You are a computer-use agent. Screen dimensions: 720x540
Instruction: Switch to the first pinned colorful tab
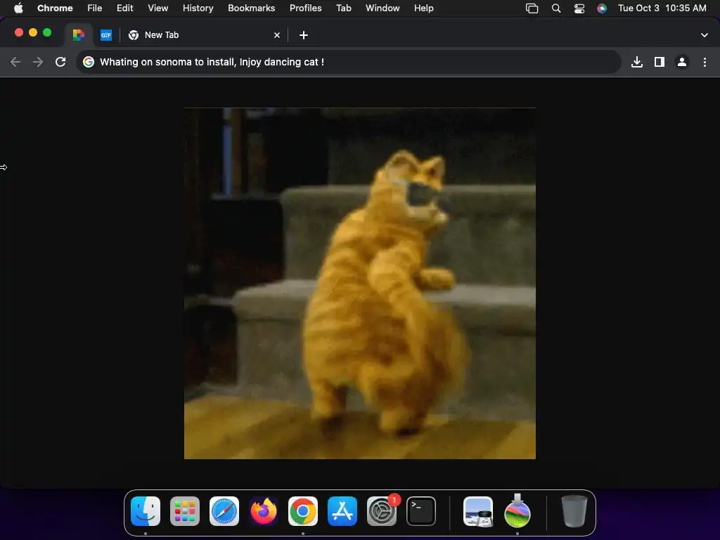pyautogui.click(x=79, y=35)
